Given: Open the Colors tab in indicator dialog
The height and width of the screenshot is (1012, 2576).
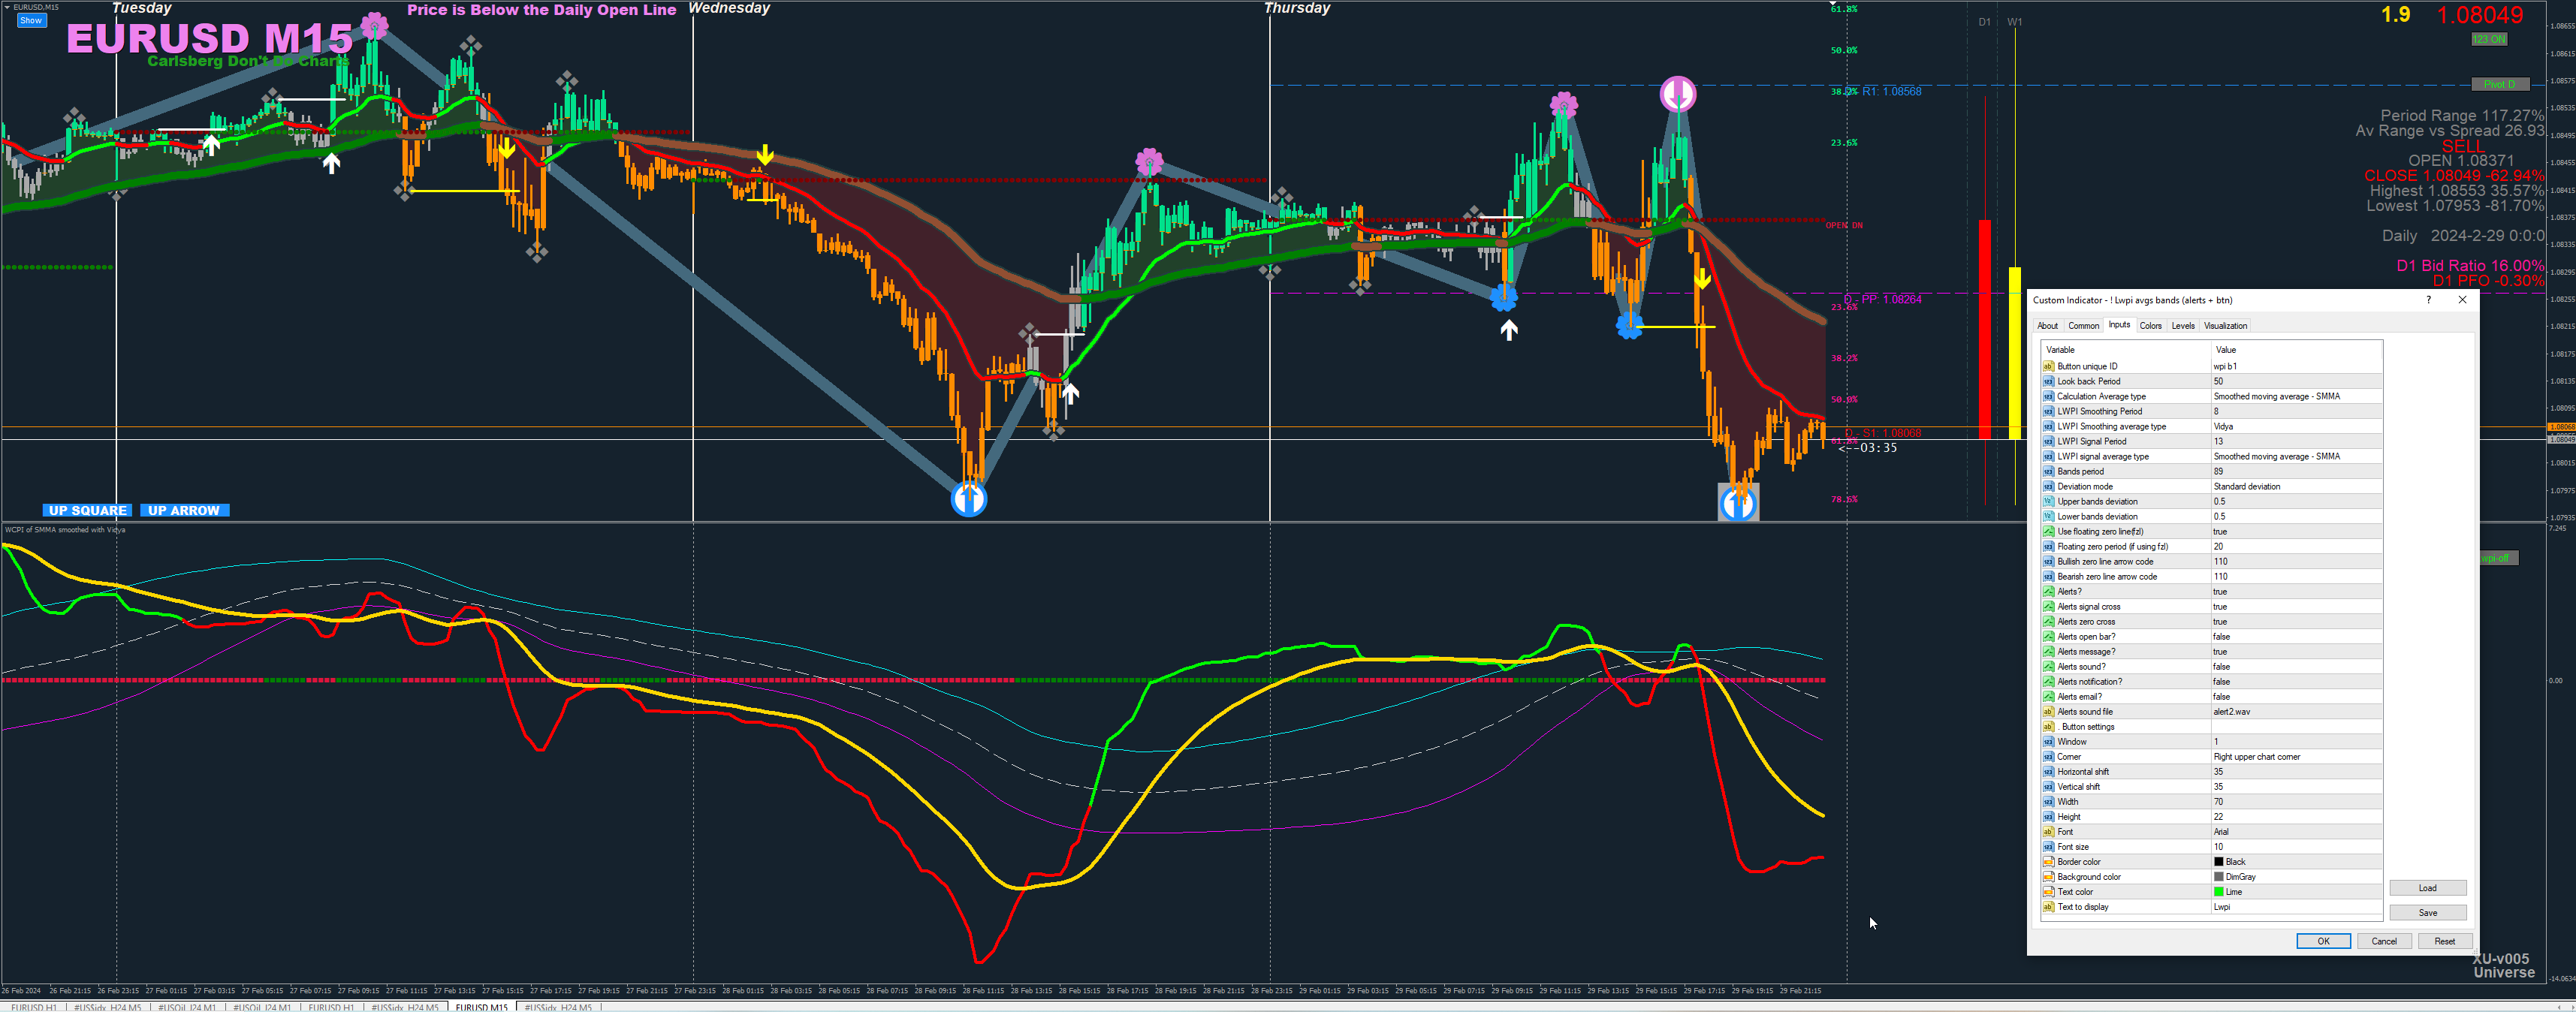Looking at the screenshot, I should click(2150, 326).
